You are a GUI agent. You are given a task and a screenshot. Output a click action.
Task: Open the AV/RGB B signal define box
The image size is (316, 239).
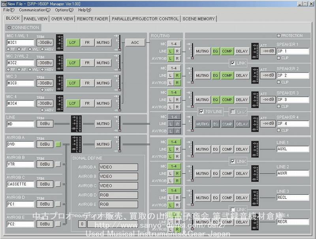(x=118, y=176)
